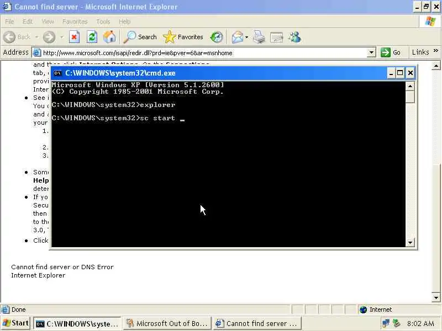Click the Internet Explorer title bar icon
Viewport: 442px width, 331px height.
[6, 6]
